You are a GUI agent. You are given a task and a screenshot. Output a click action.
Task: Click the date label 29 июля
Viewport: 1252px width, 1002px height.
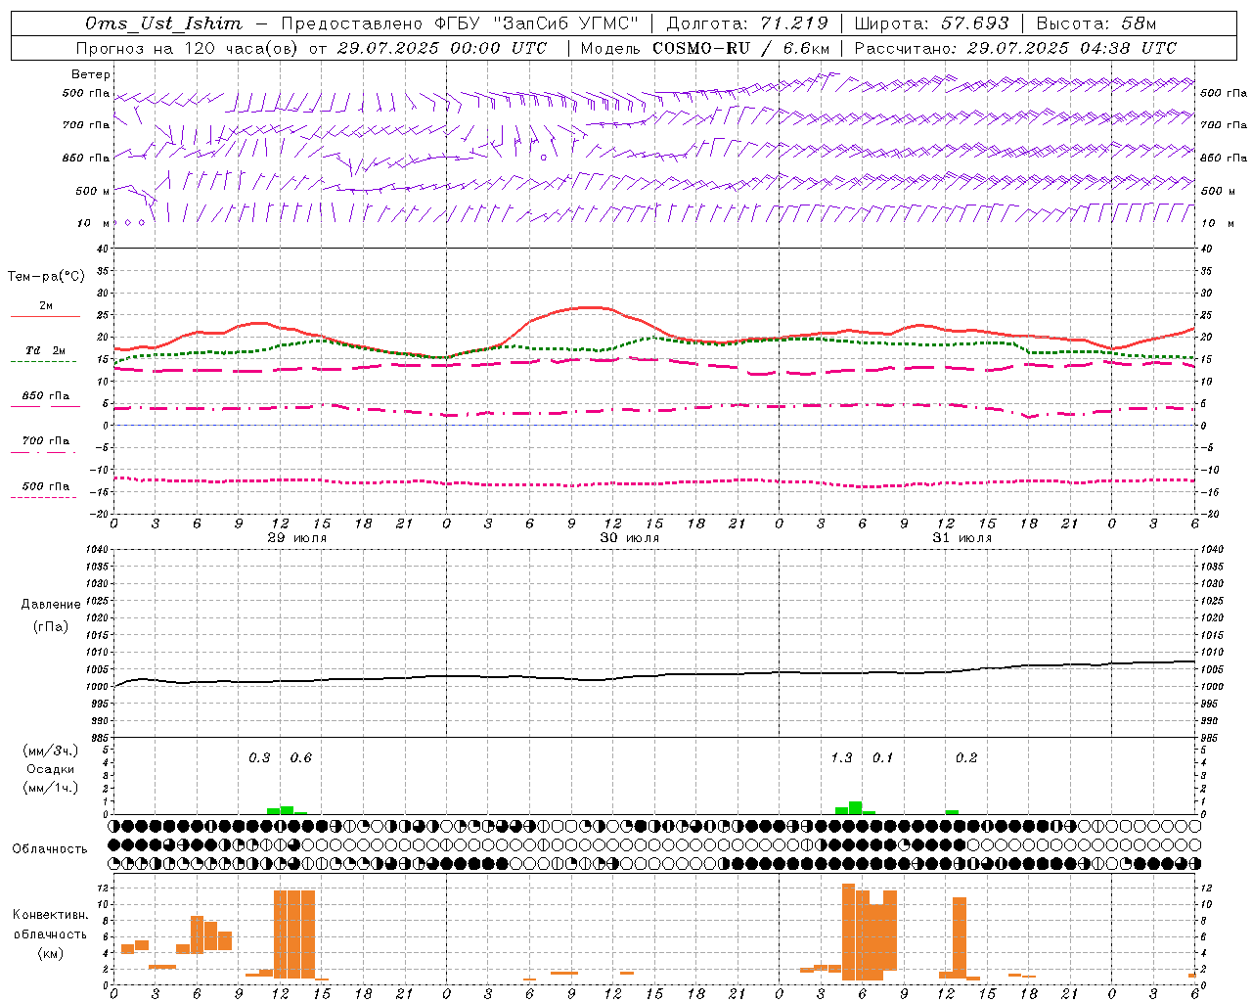297,538
